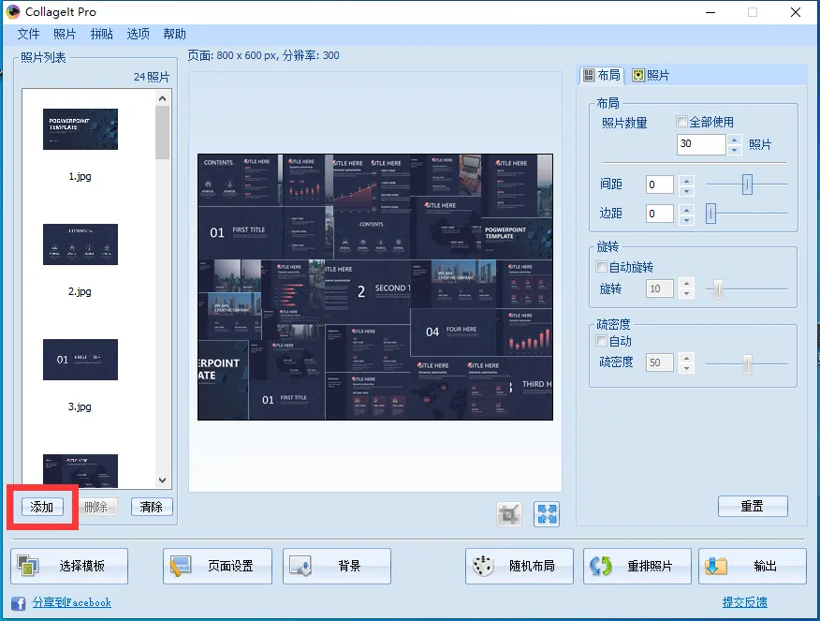Increase 间距 value with up arrow
Viewport: 820px width, 621px height.
[x=687, y=180]
